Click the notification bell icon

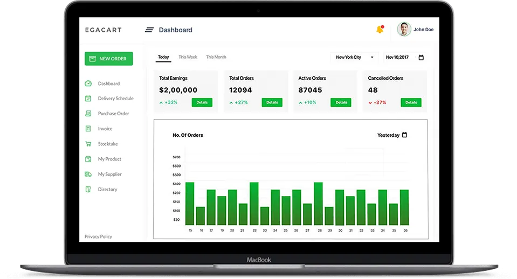point(380,29)
